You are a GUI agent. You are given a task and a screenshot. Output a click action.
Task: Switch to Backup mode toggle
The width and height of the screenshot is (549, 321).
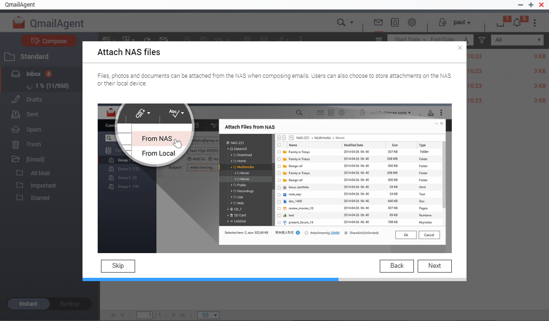[x=70, y=304]
